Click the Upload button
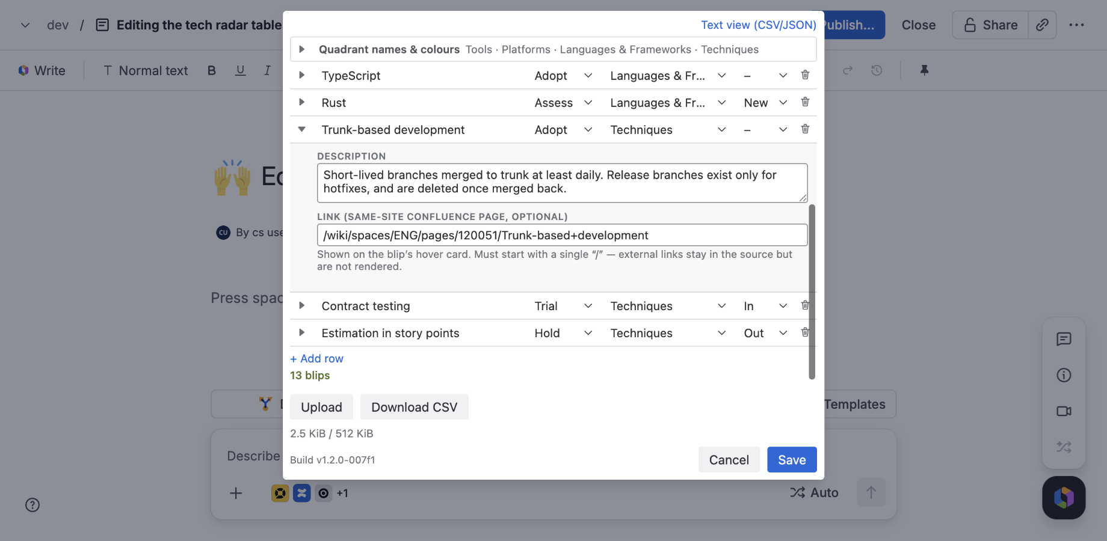 321,407
